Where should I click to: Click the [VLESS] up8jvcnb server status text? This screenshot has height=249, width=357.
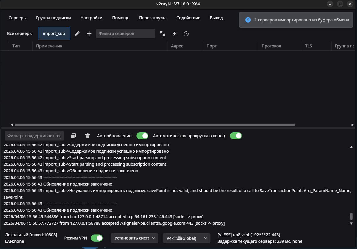click(x=249, y=235)
